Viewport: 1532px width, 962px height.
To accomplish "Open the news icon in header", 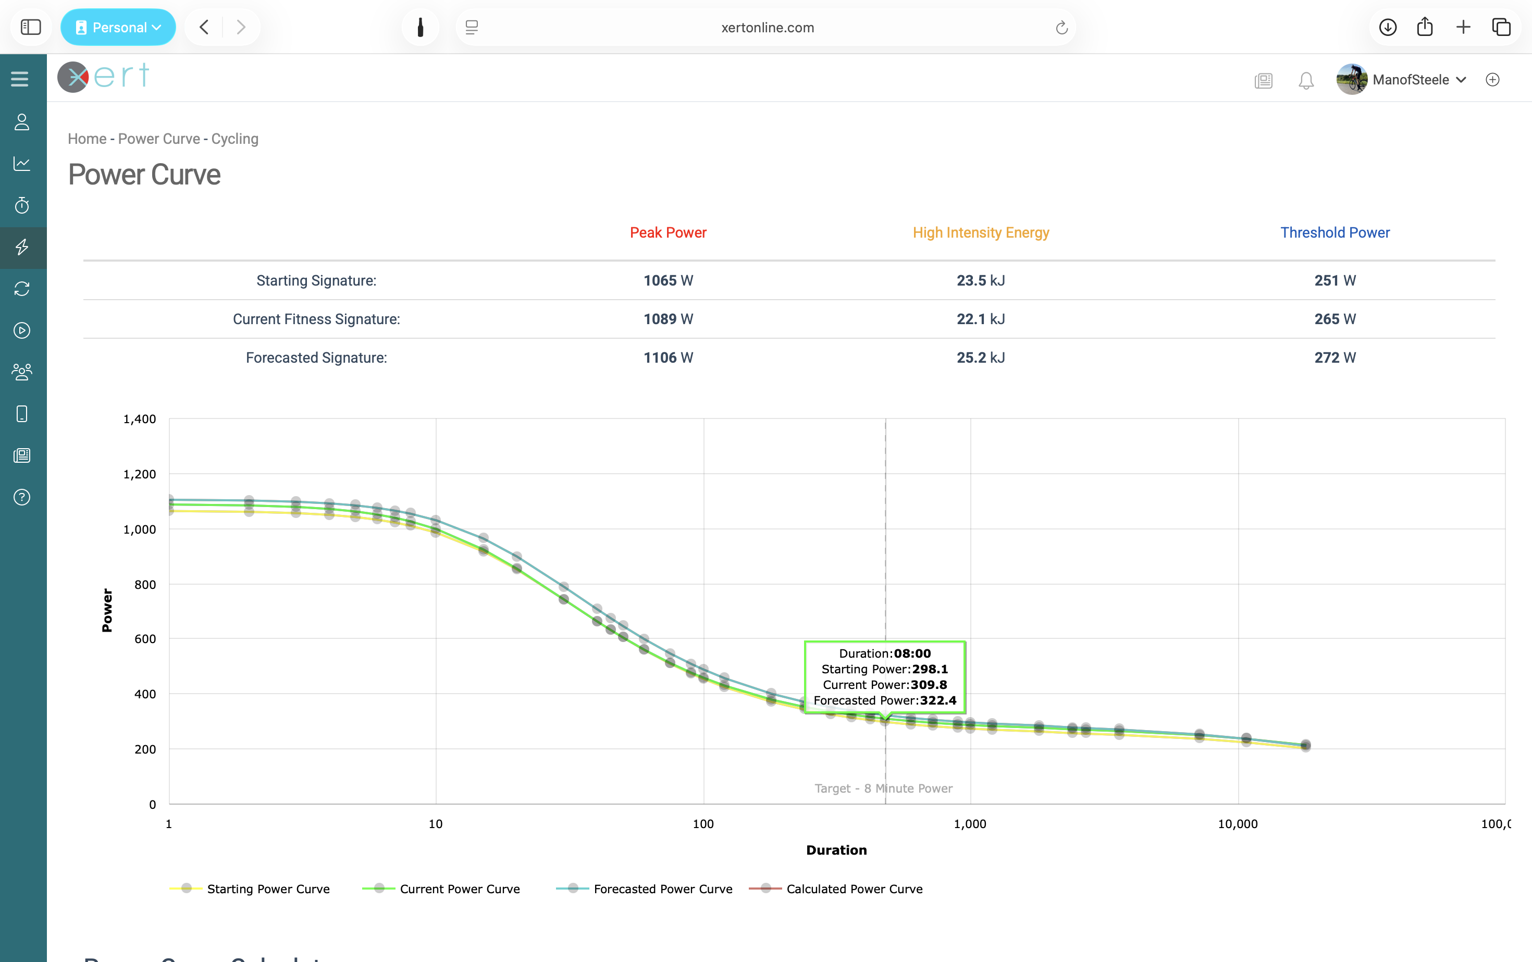I will [x=1264, y=80].
